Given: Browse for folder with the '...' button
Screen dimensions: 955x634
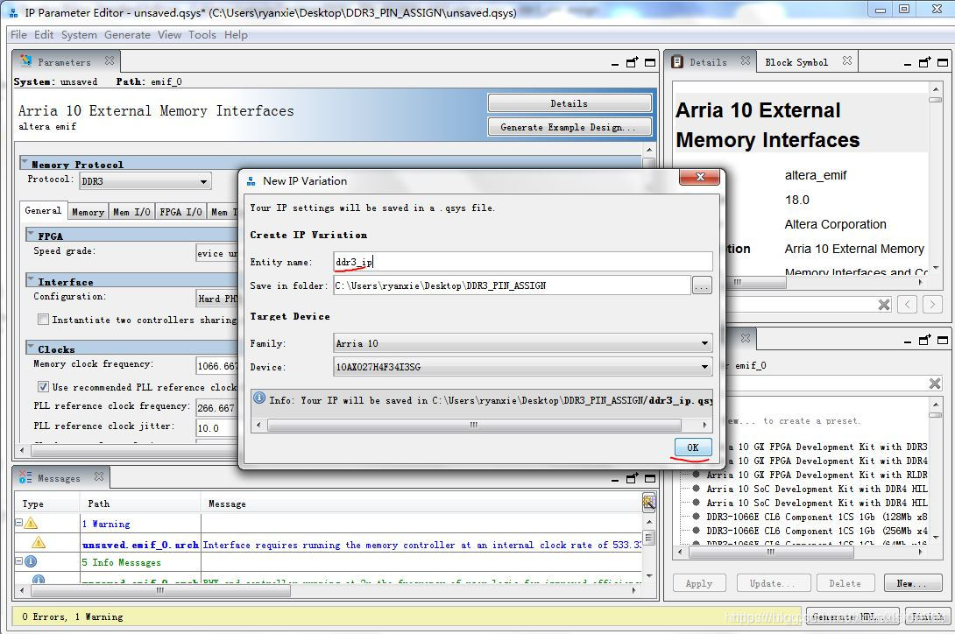Looking at the screenshot, I should pyautogui.click(x=702, y=285).
